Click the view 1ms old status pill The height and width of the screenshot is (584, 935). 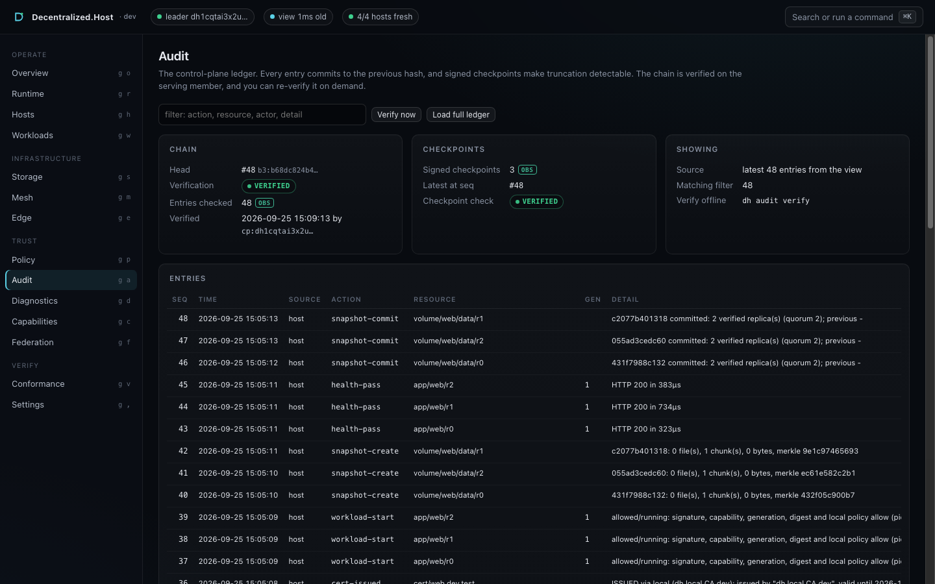(x=298, y=17)
